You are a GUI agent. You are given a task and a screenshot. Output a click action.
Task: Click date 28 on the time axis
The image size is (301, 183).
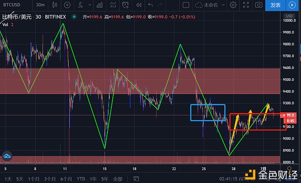coord(233,169)
